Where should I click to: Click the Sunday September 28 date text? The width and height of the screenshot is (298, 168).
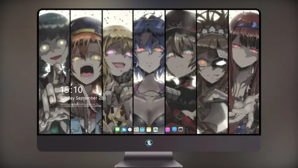(82, 98)
